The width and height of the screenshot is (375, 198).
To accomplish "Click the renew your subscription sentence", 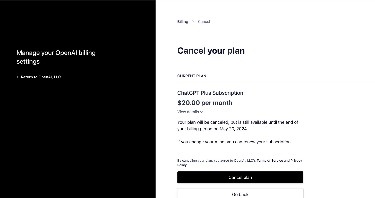I will (x=234, y=142).
